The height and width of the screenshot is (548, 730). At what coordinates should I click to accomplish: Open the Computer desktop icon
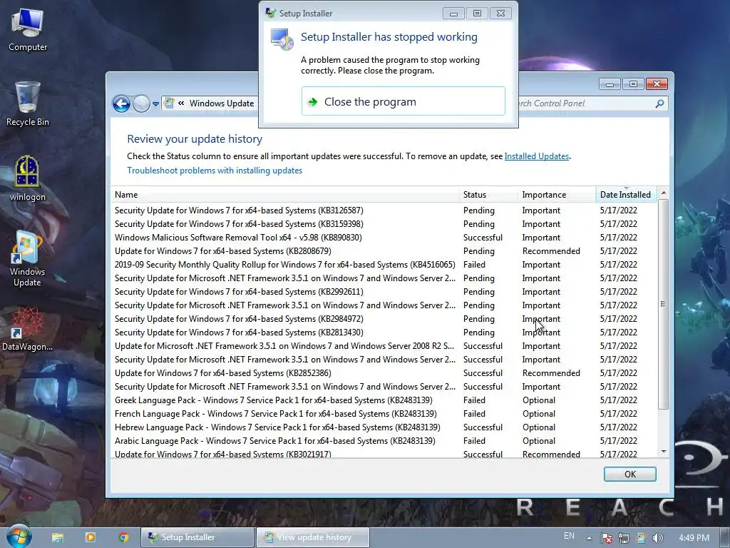point(28,30)
